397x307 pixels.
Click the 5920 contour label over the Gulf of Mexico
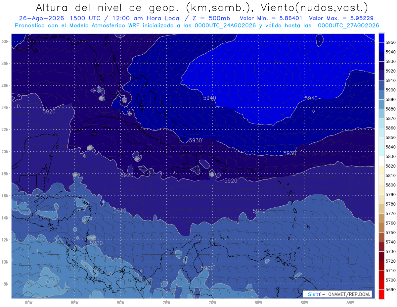point(49,112)
